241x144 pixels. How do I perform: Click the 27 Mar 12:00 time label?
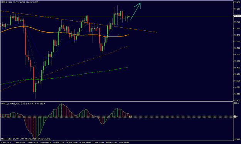coord(98,142)
